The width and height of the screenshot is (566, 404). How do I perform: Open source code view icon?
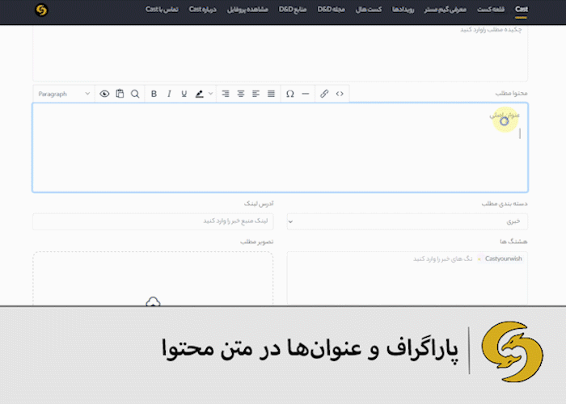coord(340,94)
